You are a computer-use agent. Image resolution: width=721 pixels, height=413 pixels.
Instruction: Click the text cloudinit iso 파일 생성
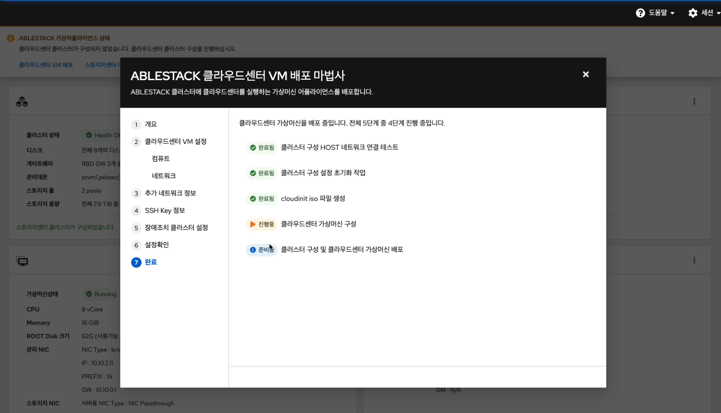point(313,198)
